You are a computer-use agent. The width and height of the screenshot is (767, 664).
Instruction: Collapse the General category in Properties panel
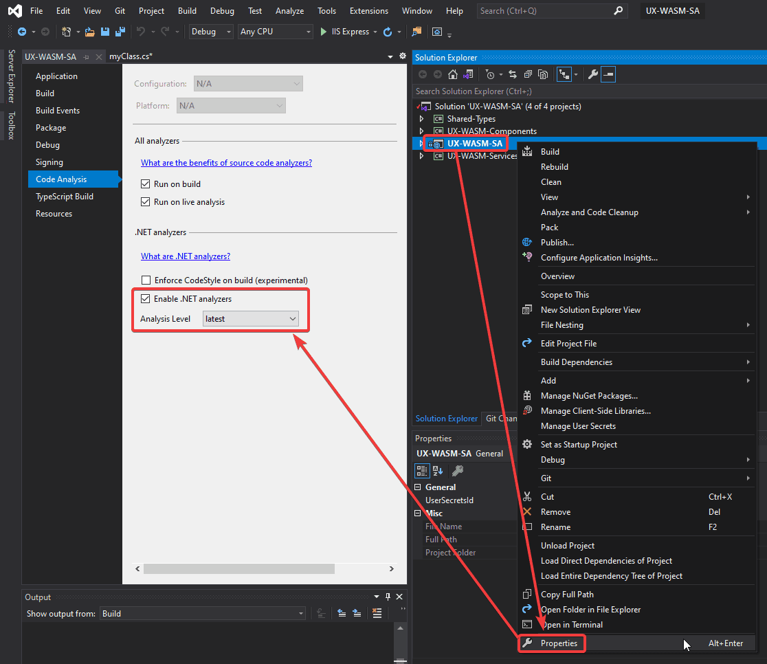pyautogui.click(x=418, y=487)
